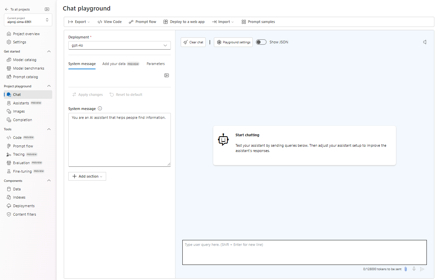Image resolution: width=437 pixels, height=280 pixels.
Task: Click inside the user query input box
Action: [x=304, y=252]
